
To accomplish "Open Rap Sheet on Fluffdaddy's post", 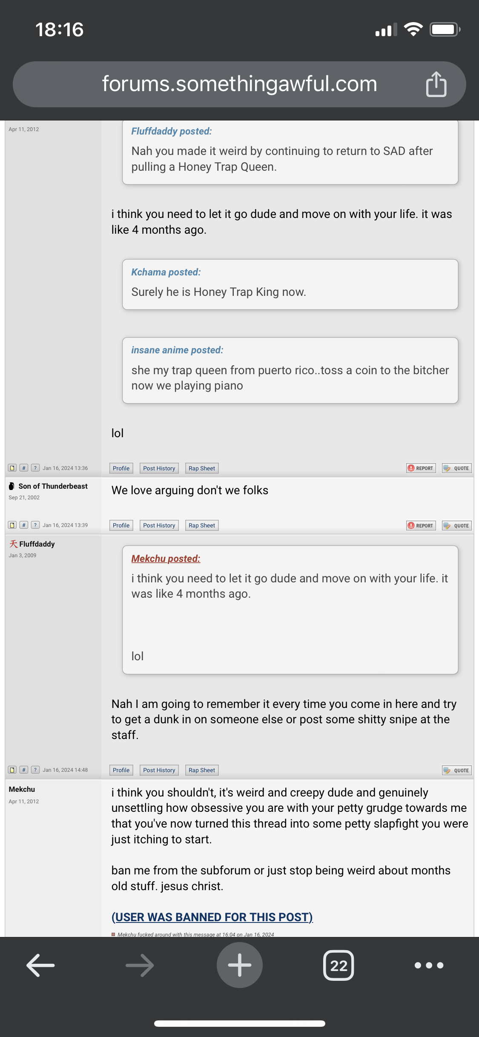I will coord(202,770).
